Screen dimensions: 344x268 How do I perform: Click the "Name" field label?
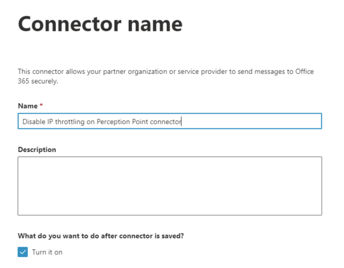[27, 106]
